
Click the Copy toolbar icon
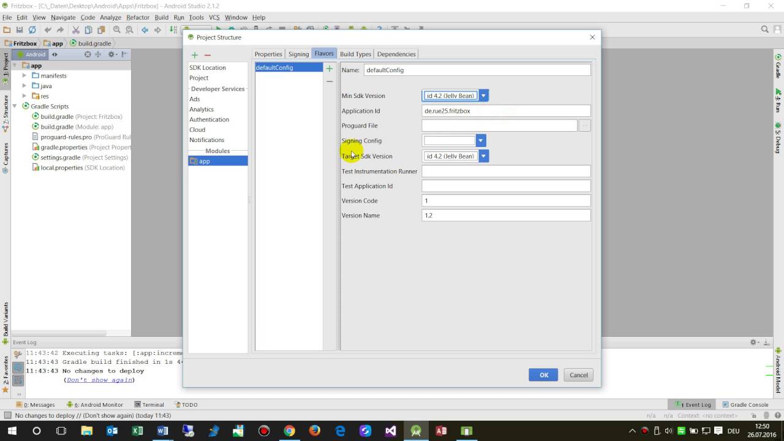(x=88, y=29)
